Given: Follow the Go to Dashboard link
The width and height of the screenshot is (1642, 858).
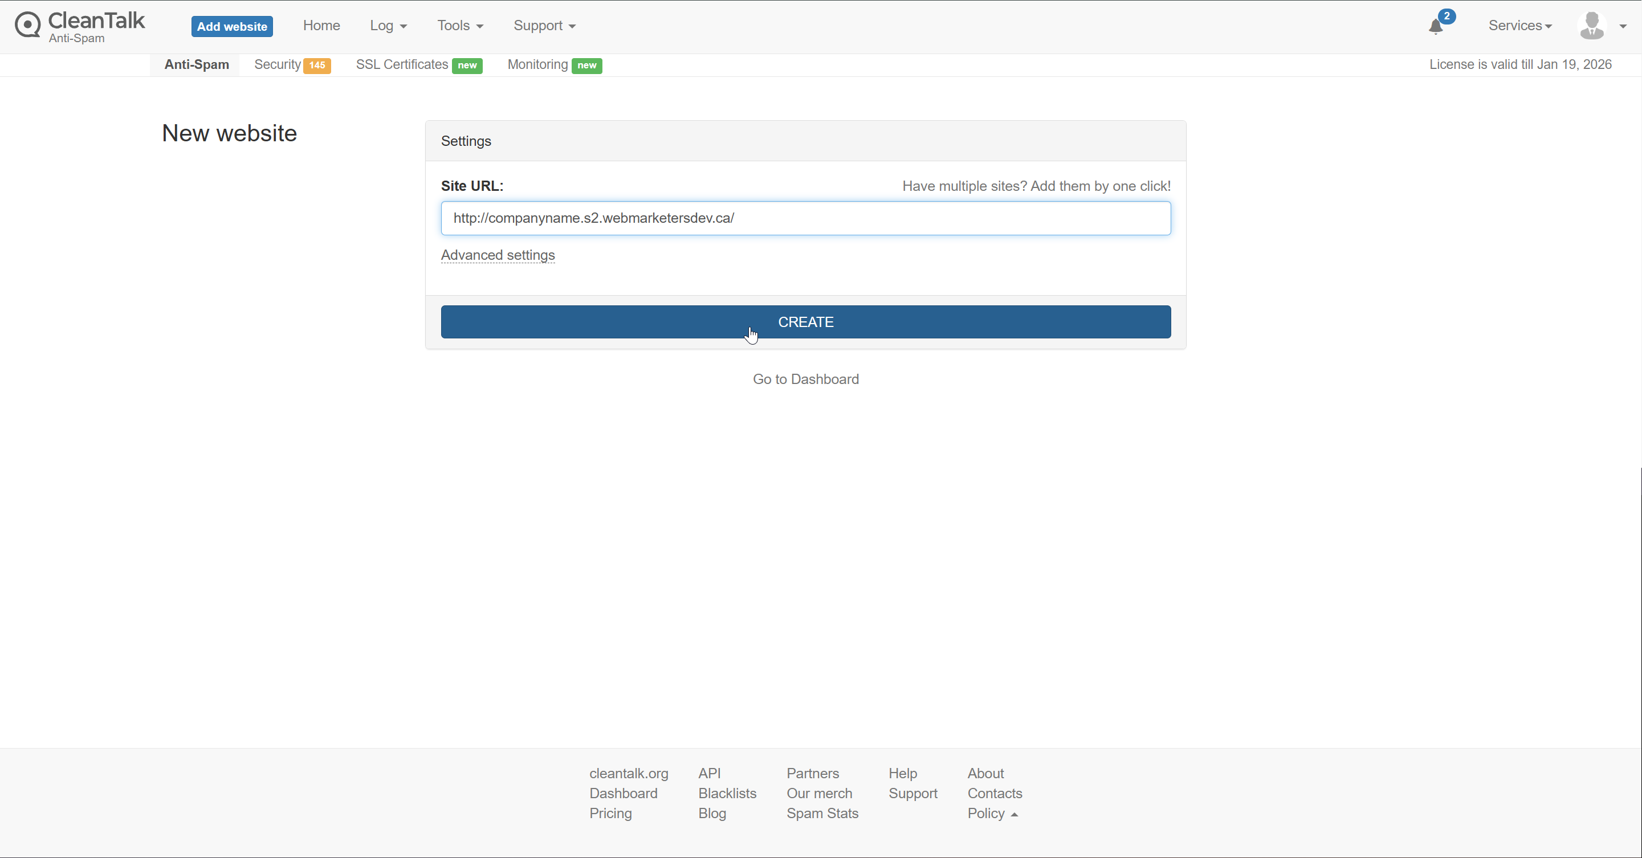Looking at the screenshot, I should click(806, 379).
